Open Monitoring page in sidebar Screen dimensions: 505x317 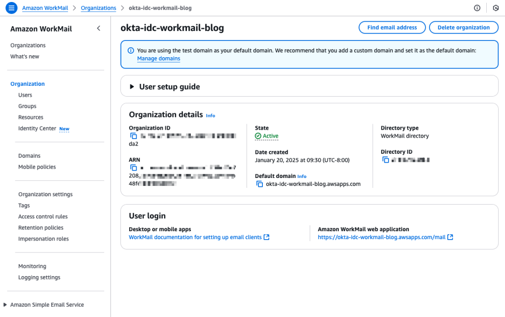(x=32, y=266)
